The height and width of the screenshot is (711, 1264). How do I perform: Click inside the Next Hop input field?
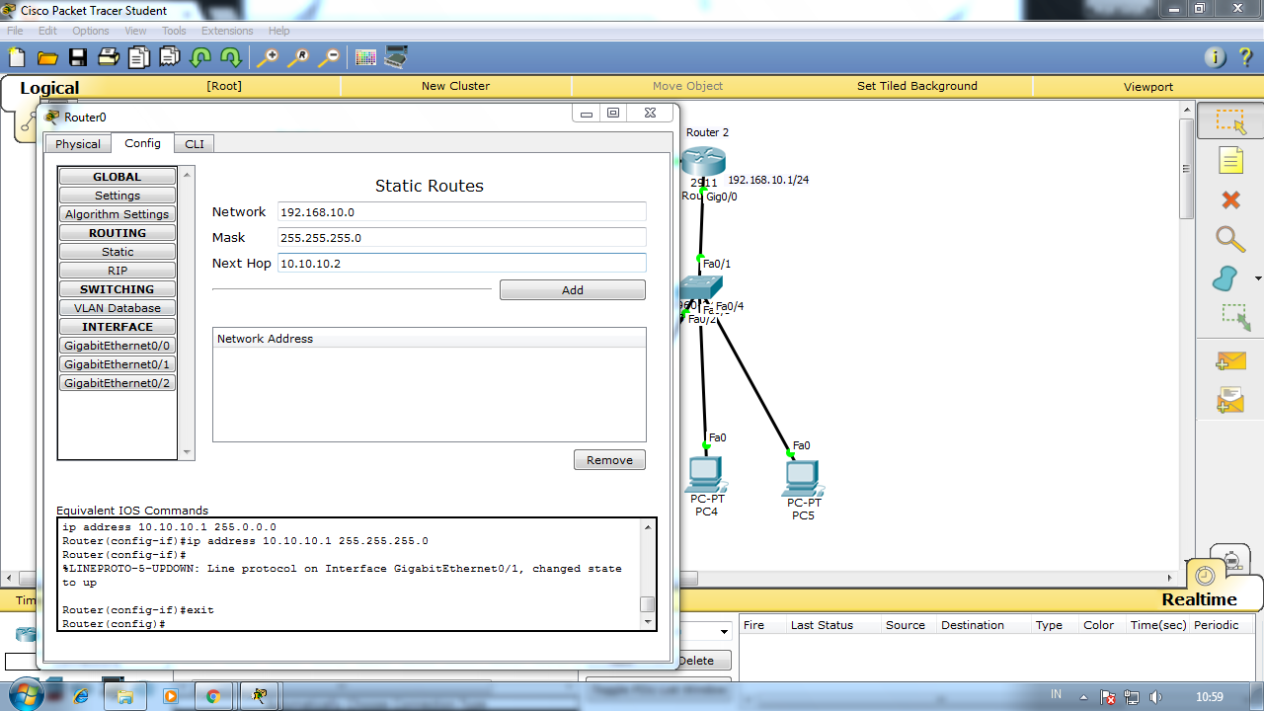coord(460,263)
